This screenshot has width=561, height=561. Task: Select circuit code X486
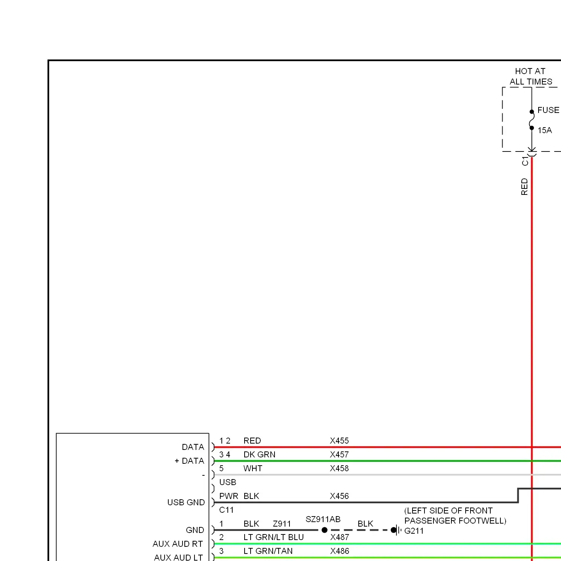340,551
